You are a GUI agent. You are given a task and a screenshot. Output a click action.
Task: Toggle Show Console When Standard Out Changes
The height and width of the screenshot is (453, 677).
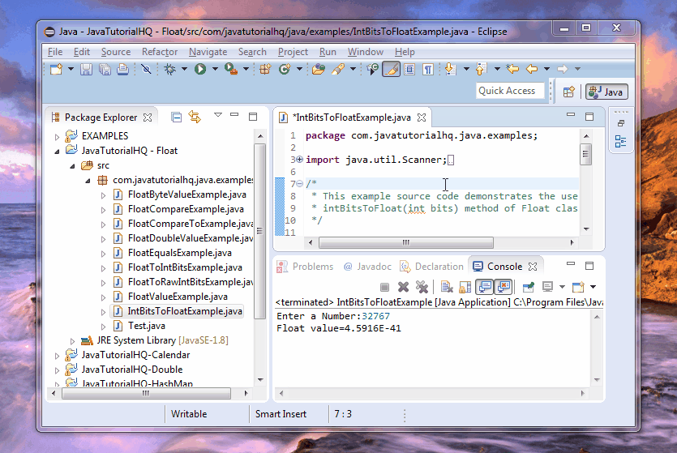coord(485,287)
